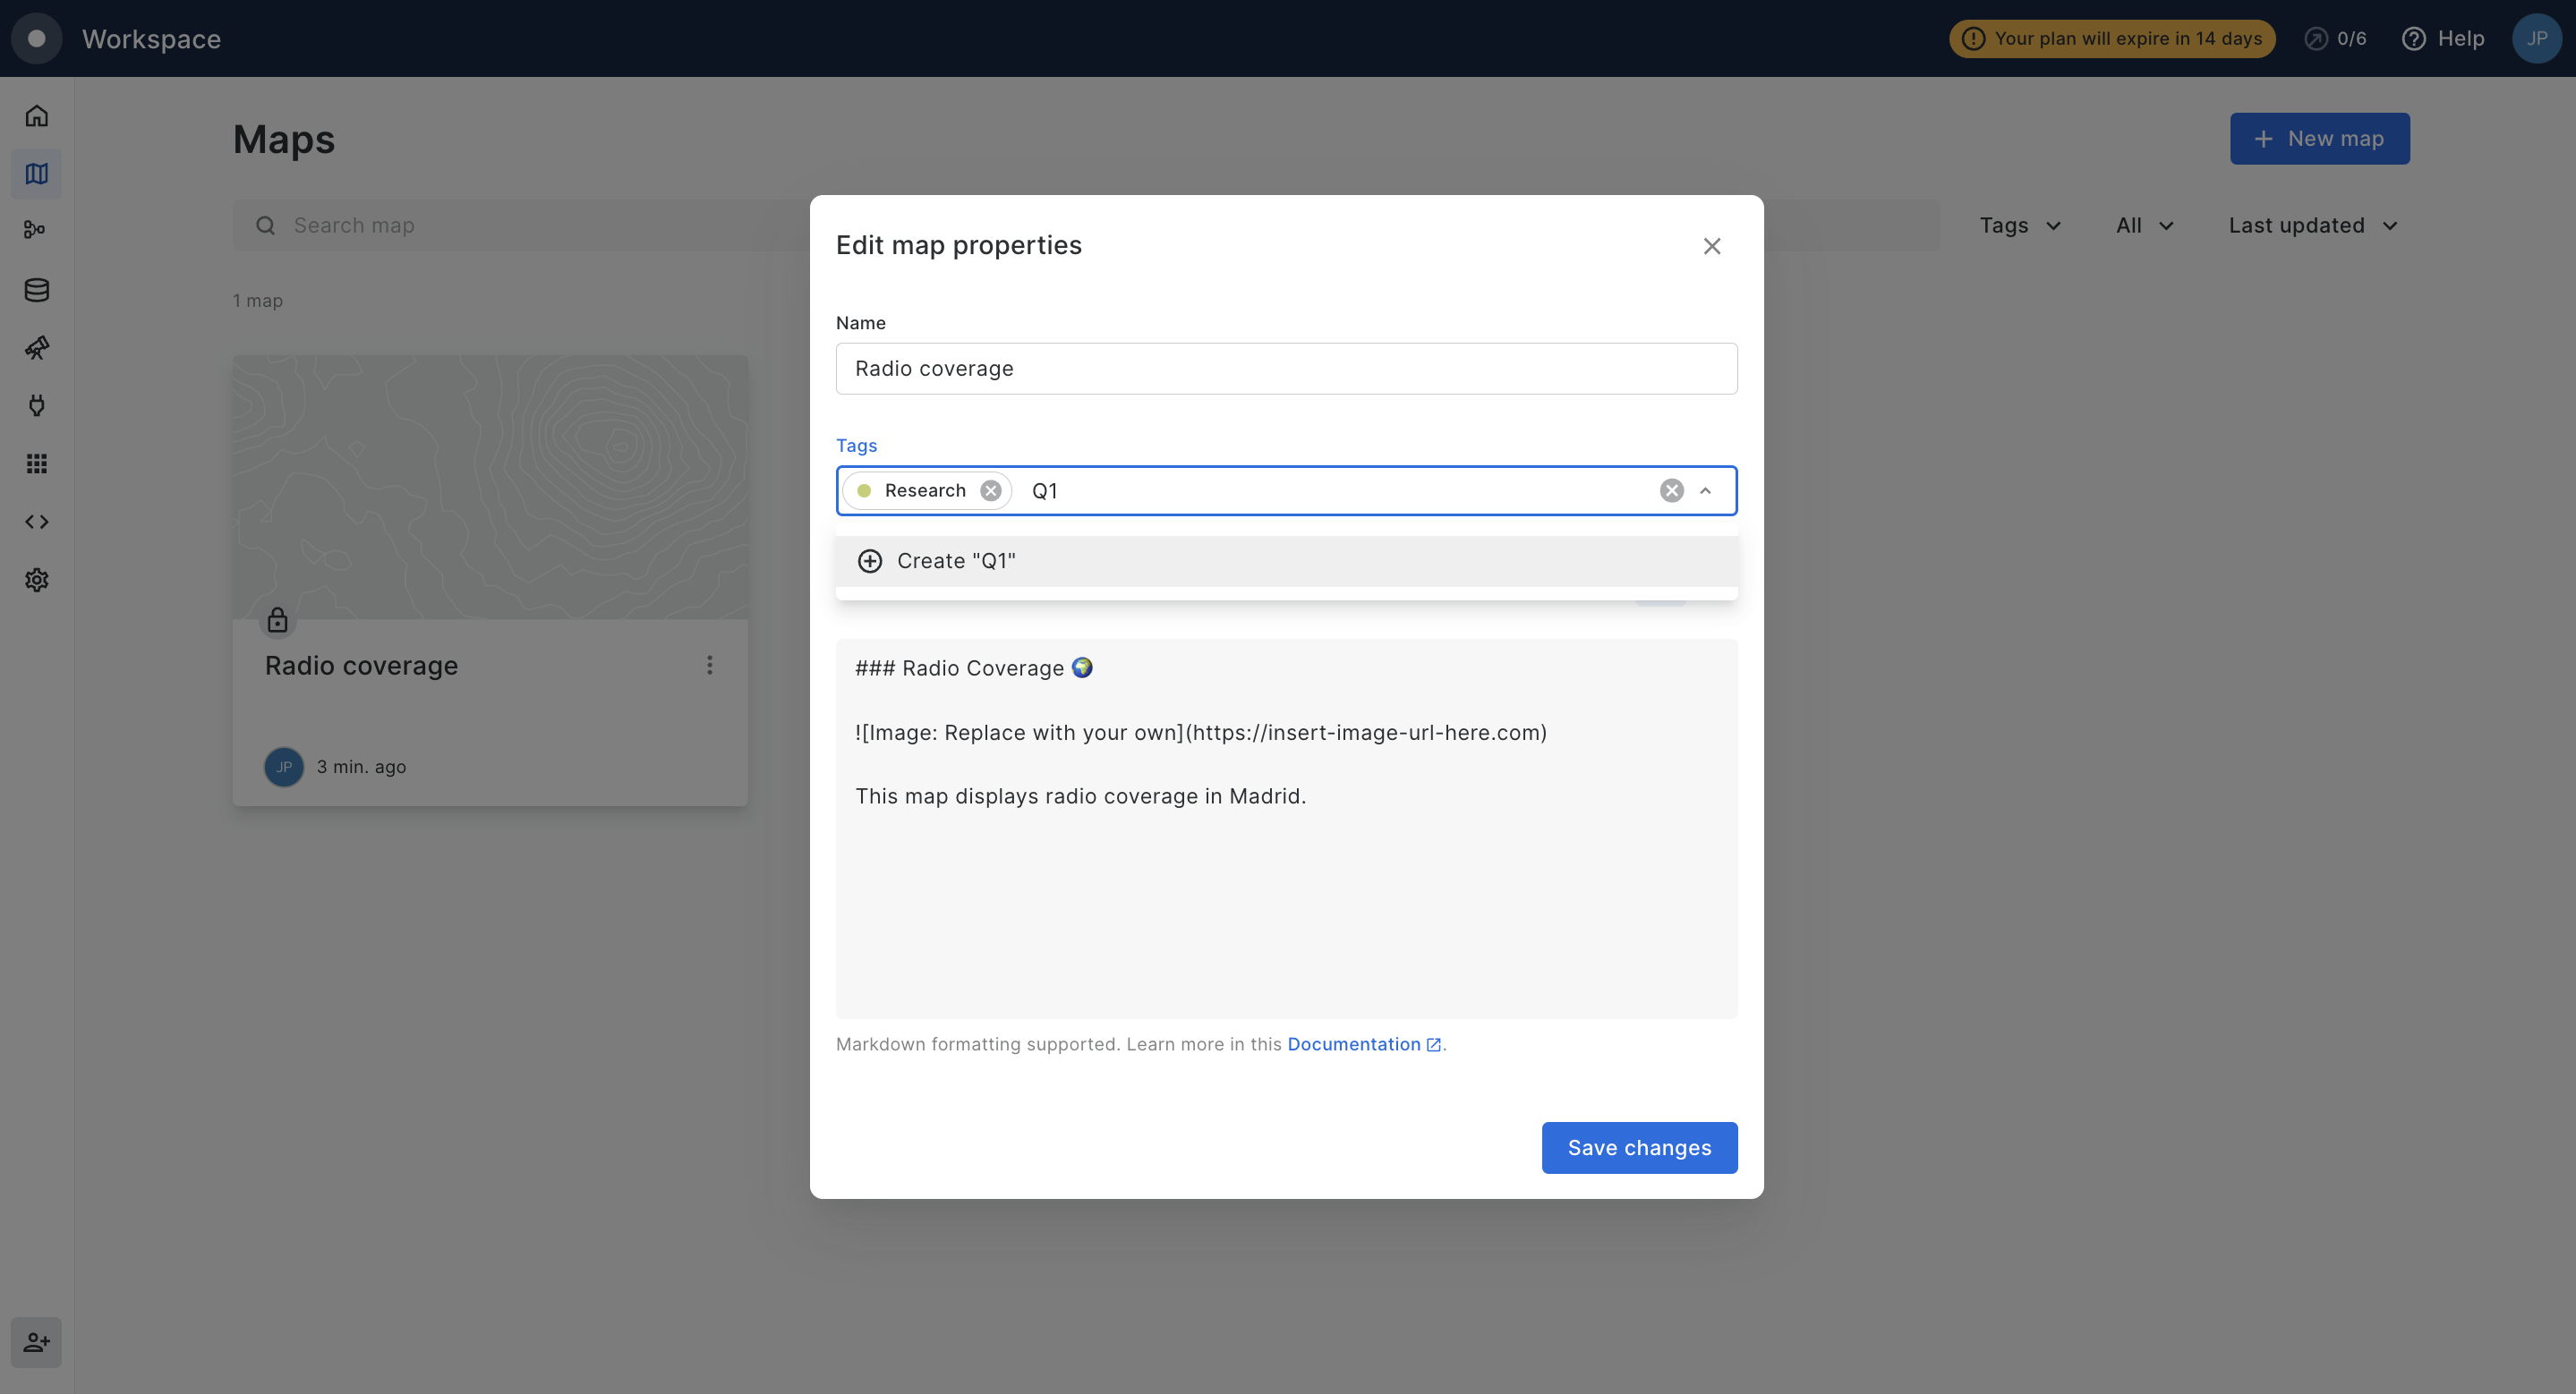Screen dimensions: 2576x1394
Task: Select the Create "Q1" option
Action: coord(955,562)
